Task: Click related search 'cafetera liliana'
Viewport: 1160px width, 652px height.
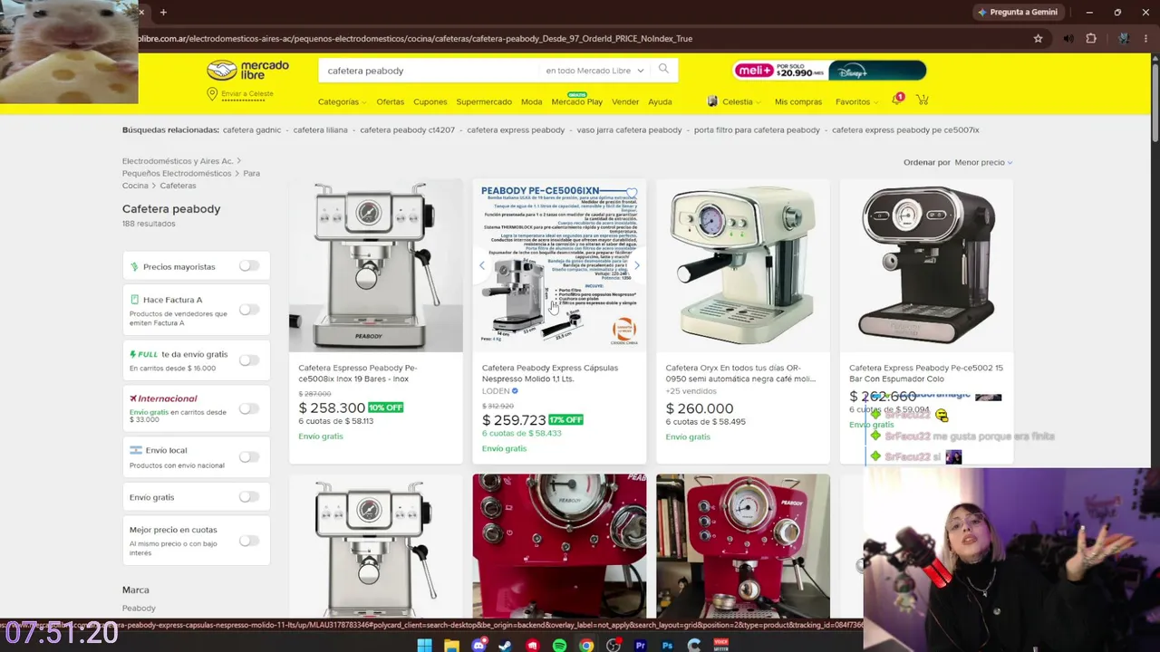Action: click(x=321, y=129)
